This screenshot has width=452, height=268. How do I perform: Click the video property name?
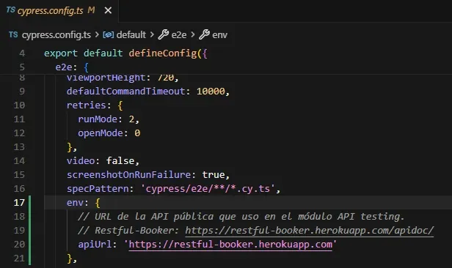[x=81, y=161]
